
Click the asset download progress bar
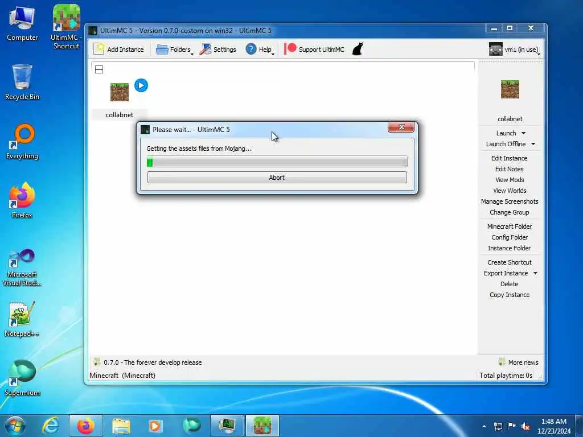pyautogui.click(x=277, y=162)
